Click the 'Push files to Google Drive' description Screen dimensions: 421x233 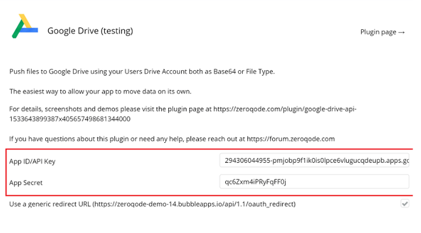click(x=142, y=72)
